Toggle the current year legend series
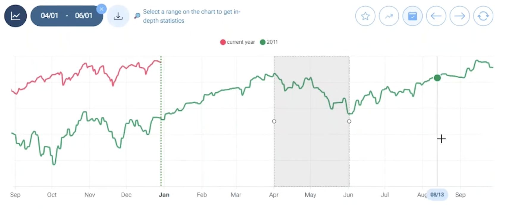507x209 pixels. tap(237, 42)
